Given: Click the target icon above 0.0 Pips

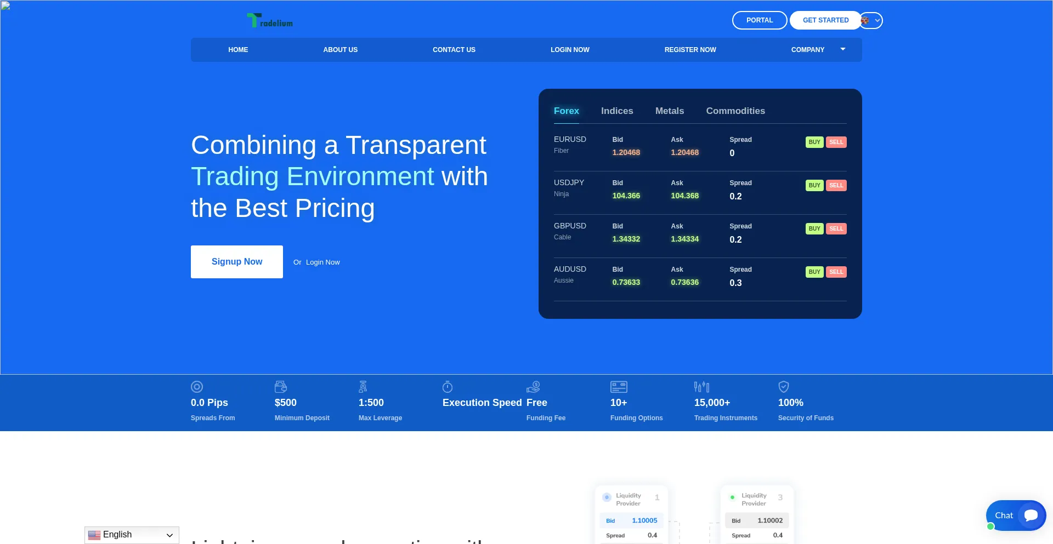Looking at the screenshot, I should [197, 387].
